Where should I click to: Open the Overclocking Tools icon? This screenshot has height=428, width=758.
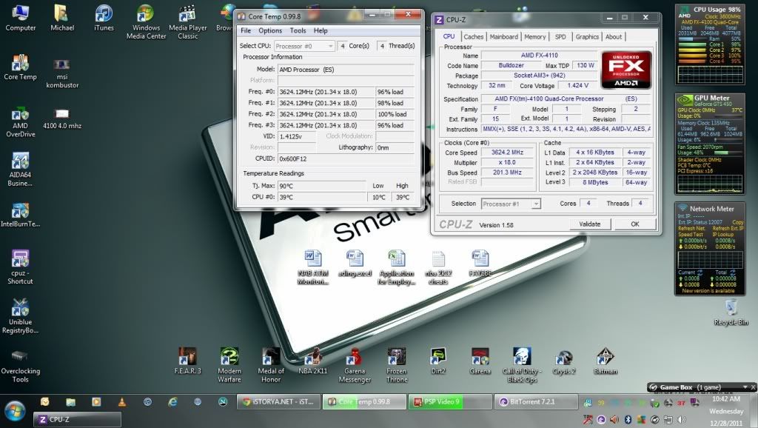point(20,366)
